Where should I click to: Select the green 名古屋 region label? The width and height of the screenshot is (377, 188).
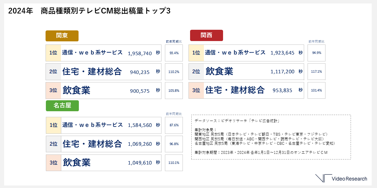tap(62, 106)
